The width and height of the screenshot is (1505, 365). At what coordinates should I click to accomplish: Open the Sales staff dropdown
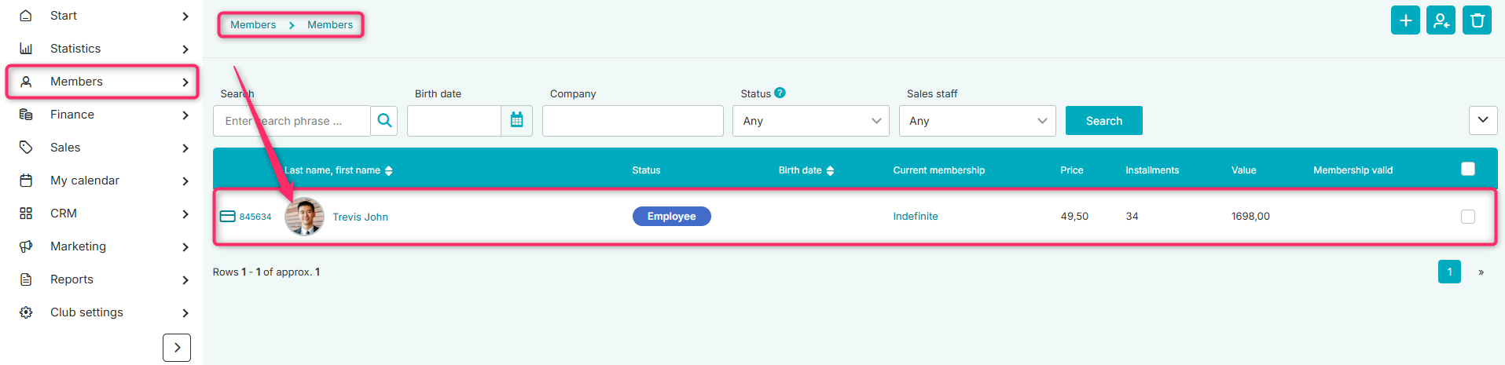[978, 121]
